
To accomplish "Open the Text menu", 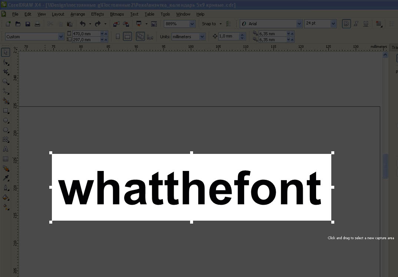I will coord(134,14).
